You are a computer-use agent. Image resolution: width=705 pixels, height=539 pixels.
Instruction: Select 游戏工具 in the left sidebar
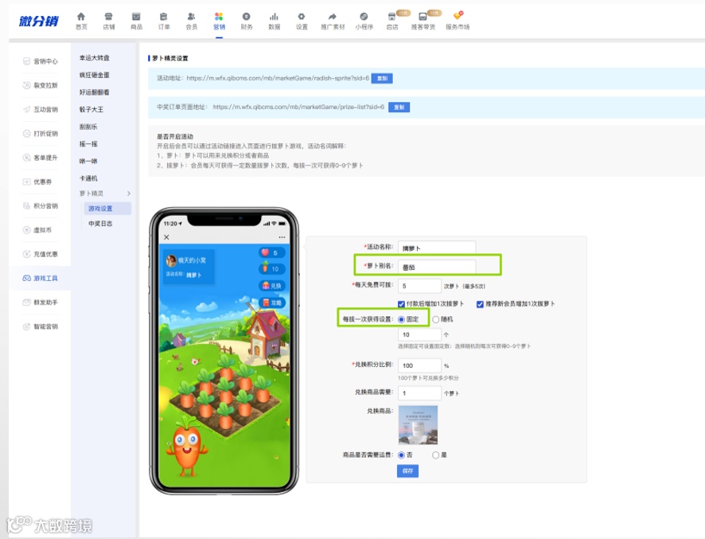[41, 279]
